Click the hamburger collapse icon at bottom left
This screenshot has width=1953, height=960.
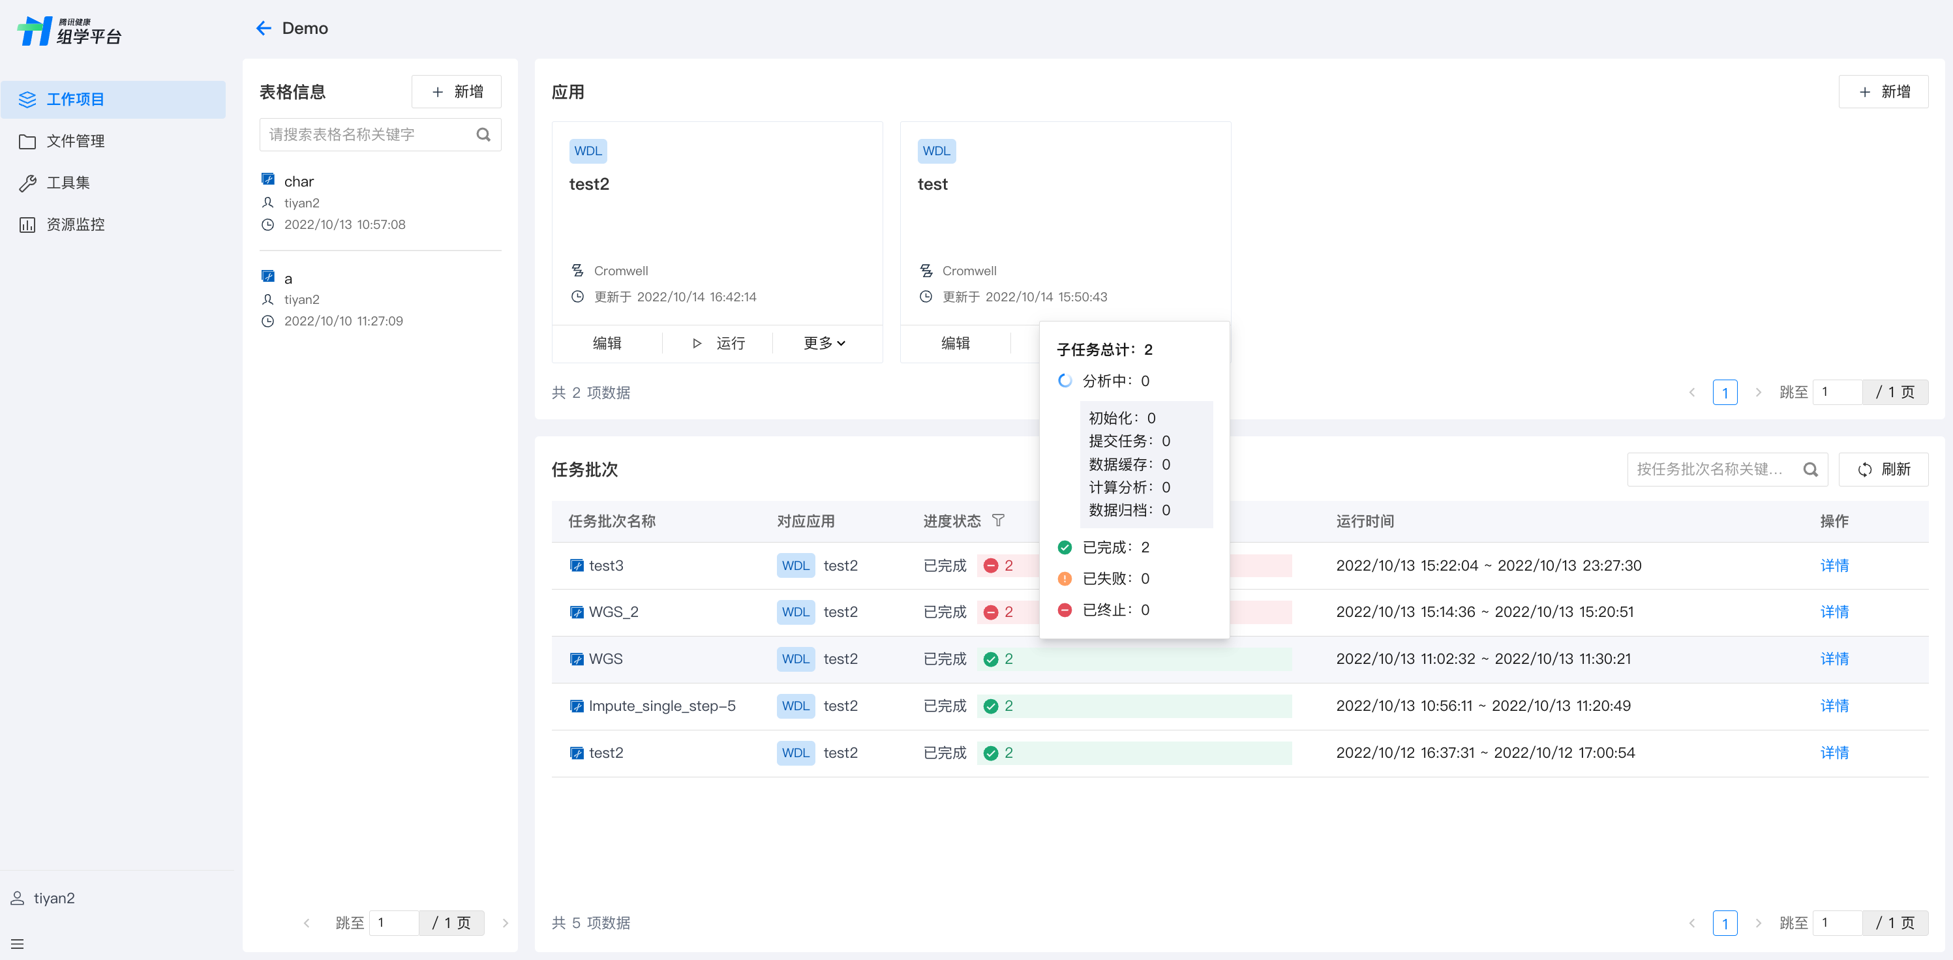click(18, 944)
